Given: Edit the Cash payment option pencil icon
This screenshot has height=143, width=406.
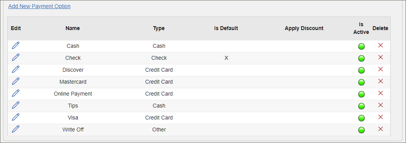Looking at the screenshot, I should (x=15, y=45).
